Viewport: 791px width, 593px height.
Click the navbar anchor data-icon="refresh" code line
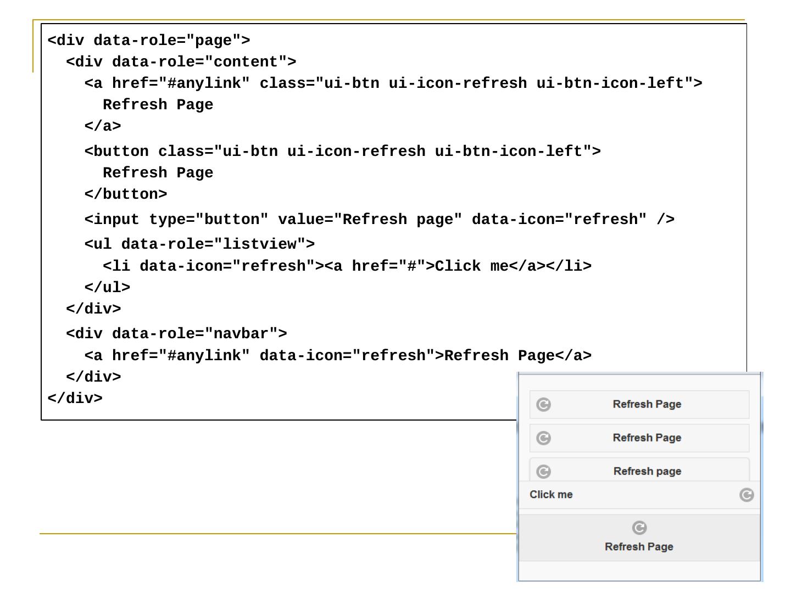pos(338,356)
